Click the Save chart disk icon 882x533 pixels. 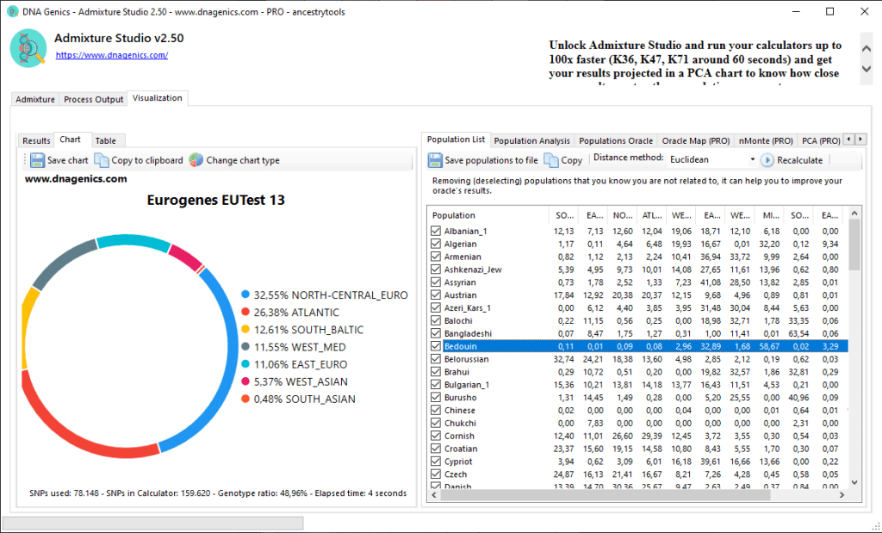tap(37, 160)
